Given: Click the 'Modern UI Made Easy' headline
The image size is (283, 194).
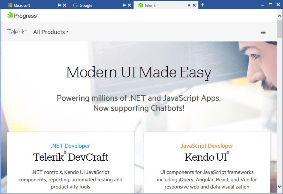Looking at the screenshot, I should pyautogui.click(x=139, y=73).
